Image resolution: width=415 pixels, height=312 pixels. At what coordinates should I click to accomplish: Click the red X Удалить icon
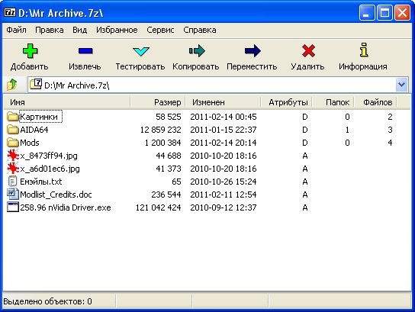pos(308,50)
